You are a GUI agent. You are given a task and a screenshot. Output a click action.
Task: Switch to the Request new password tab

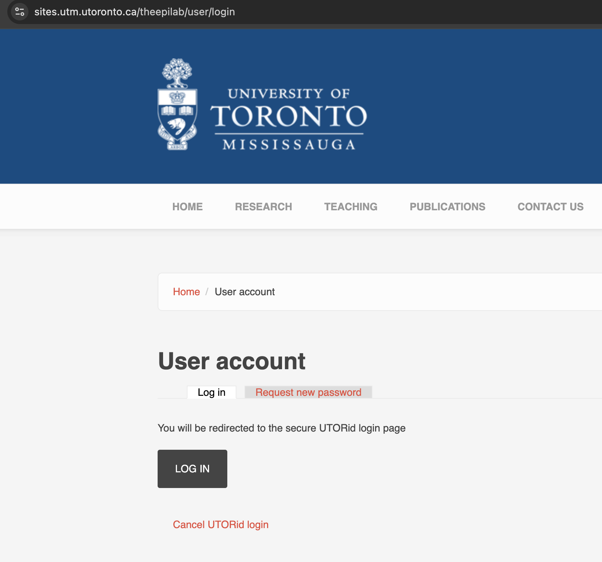coord(308,393)
